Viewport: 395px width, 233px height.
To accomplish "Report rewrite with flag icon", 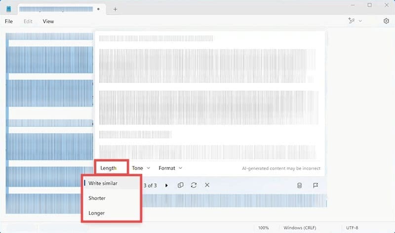I will pos(315,186).
